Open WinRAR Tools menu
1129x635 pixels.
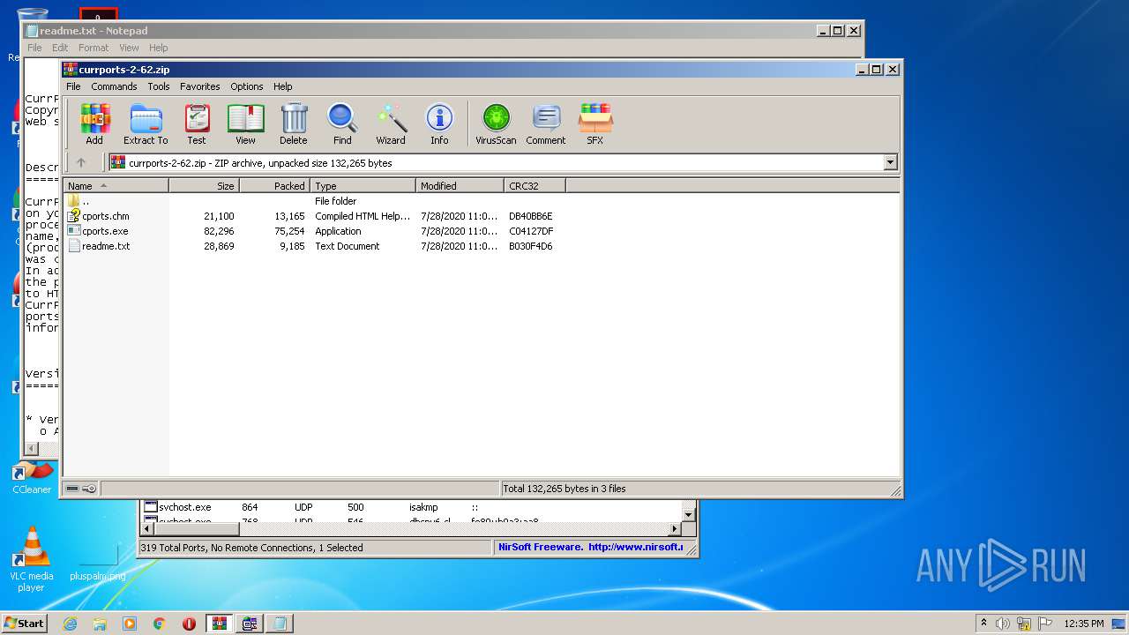point(159,86)
